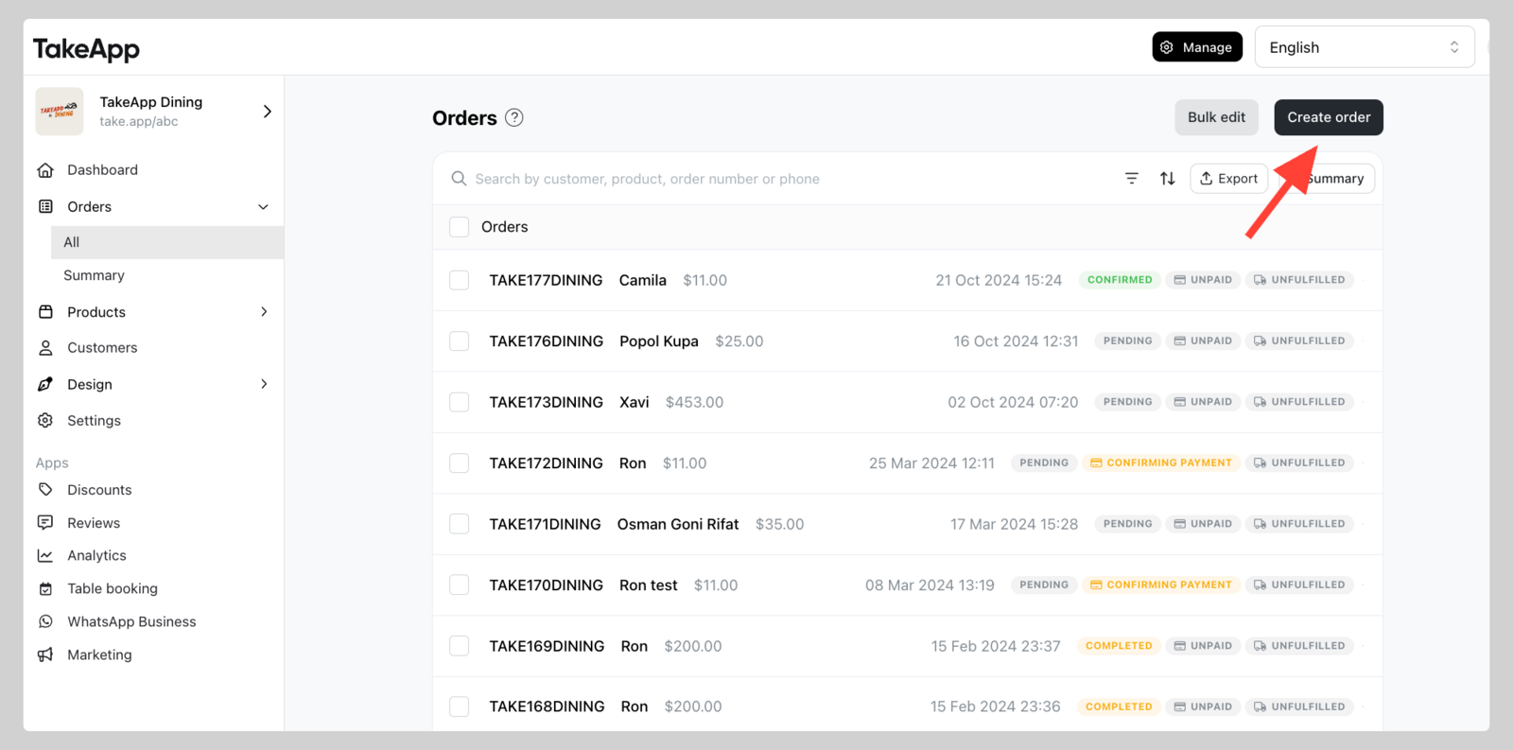Check the TAKE169DINING order checkbox
Screen dimensions: 1513x750
pyautogui.click(x=460, y=646)
